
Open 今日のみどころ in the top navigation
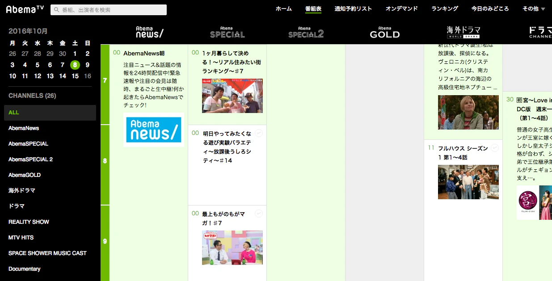tap(490, 8)
